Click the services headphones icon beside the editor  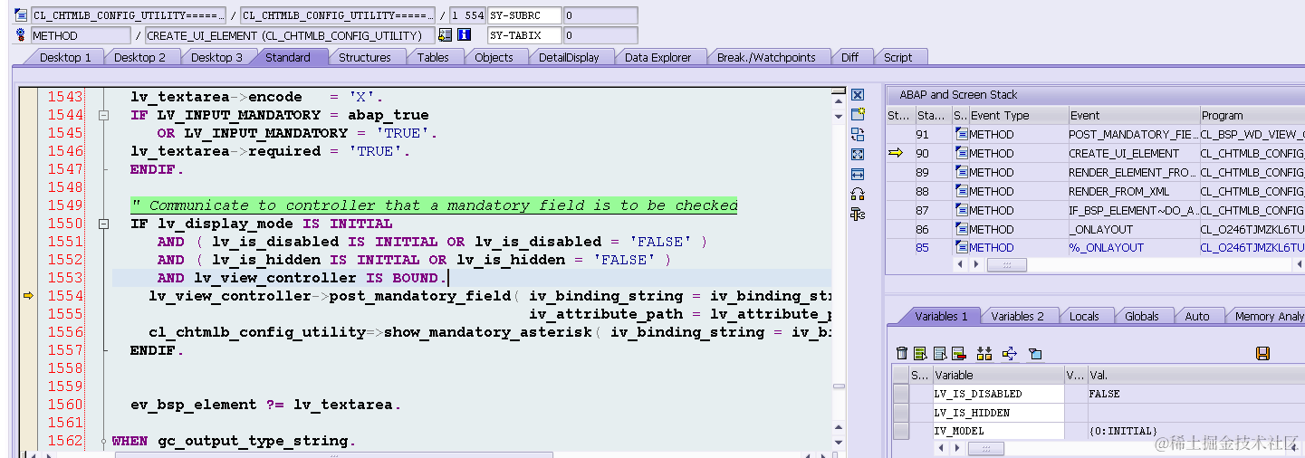coord(858,194)
